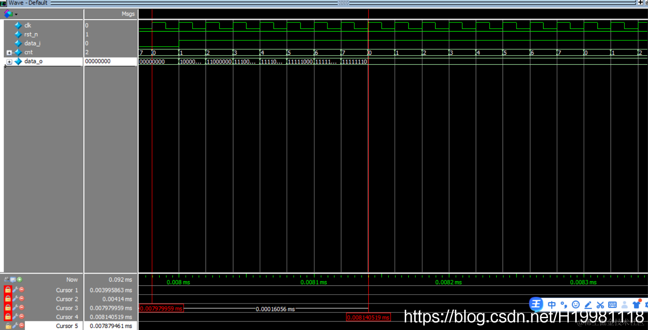Click data_o waveform value 11000000
Viewport: 648px width, 330px height.
pos(219,62)
